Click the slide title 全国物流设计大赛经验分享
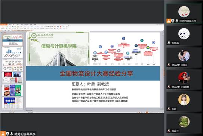 (96, 74)
